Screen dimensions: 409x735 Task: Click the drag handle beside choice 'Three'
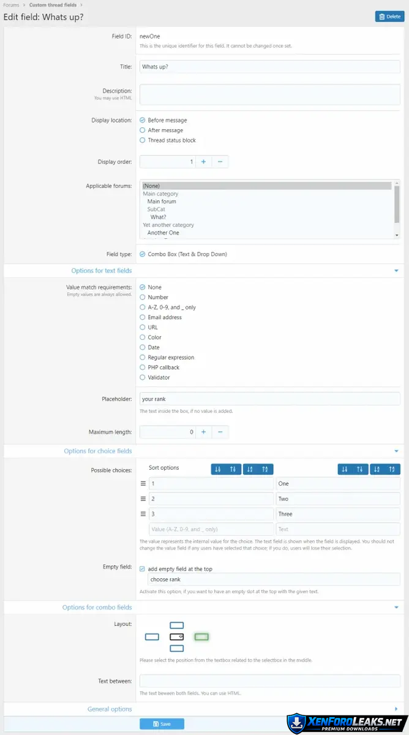143,514
